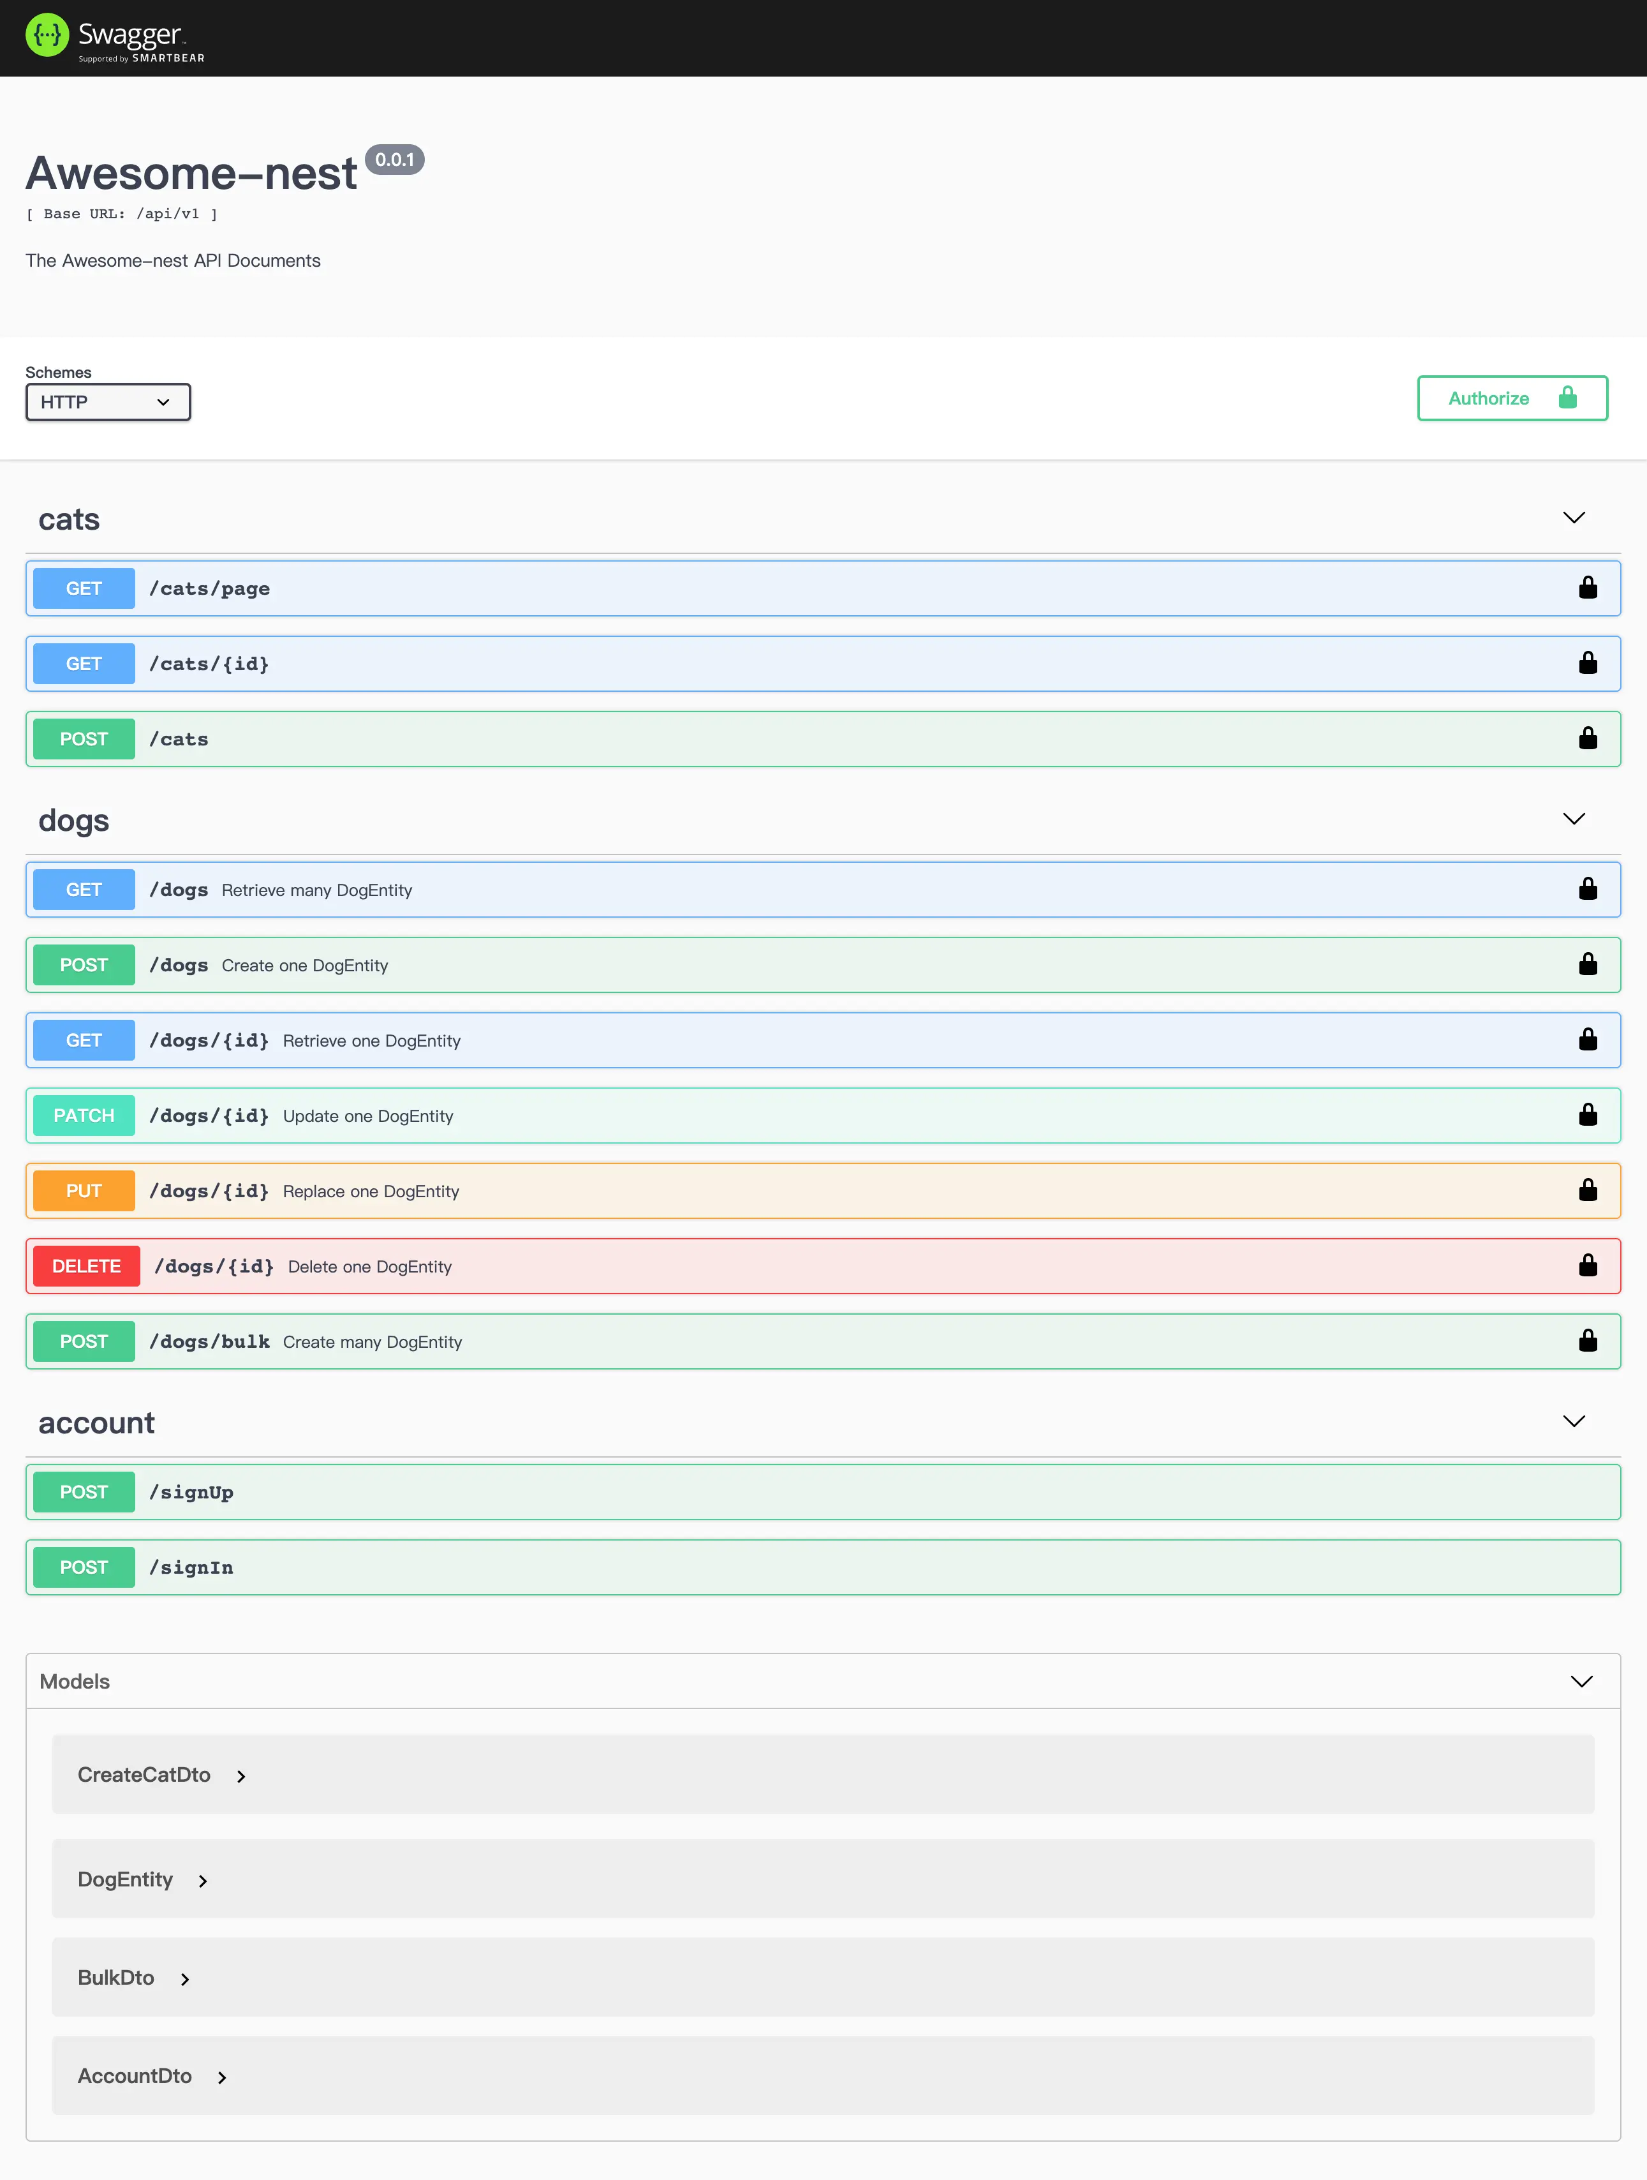
Task: Click the Authorize button
Action: tap(1511, 398)
